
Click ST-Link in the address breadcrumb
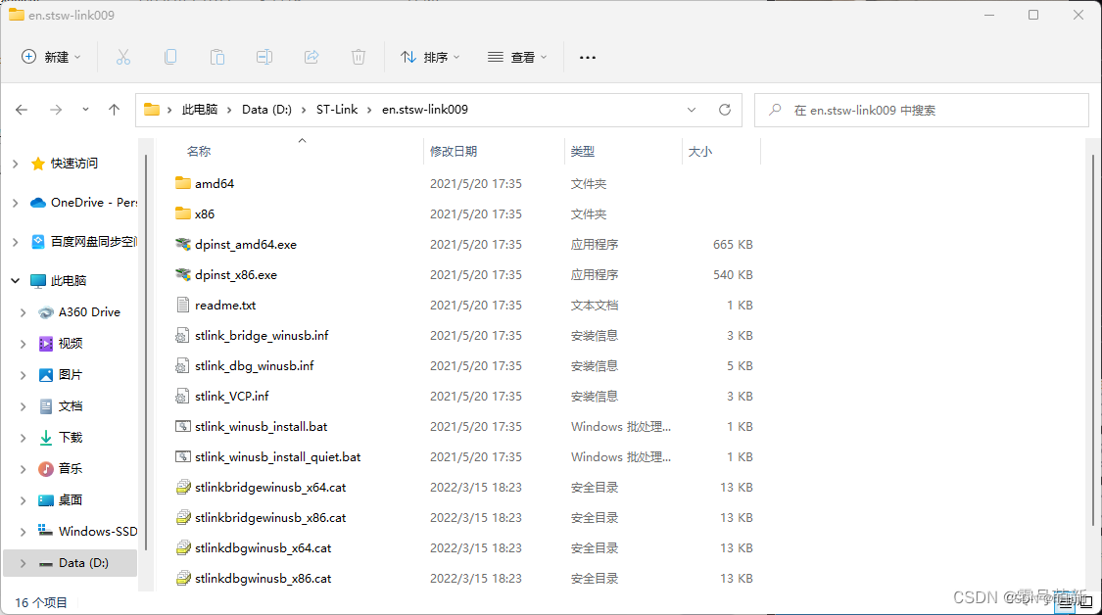(x=337, y=110)
